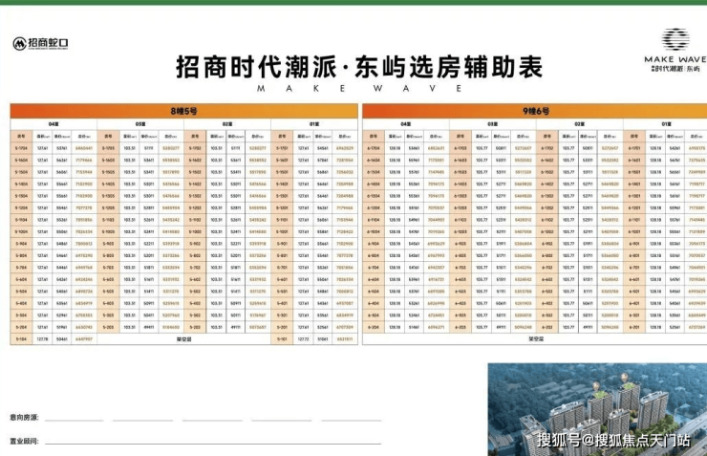Click the 03室 column header under 9幢6号
Viewport: 707px width, 456px height.
[x=492, y=124]
